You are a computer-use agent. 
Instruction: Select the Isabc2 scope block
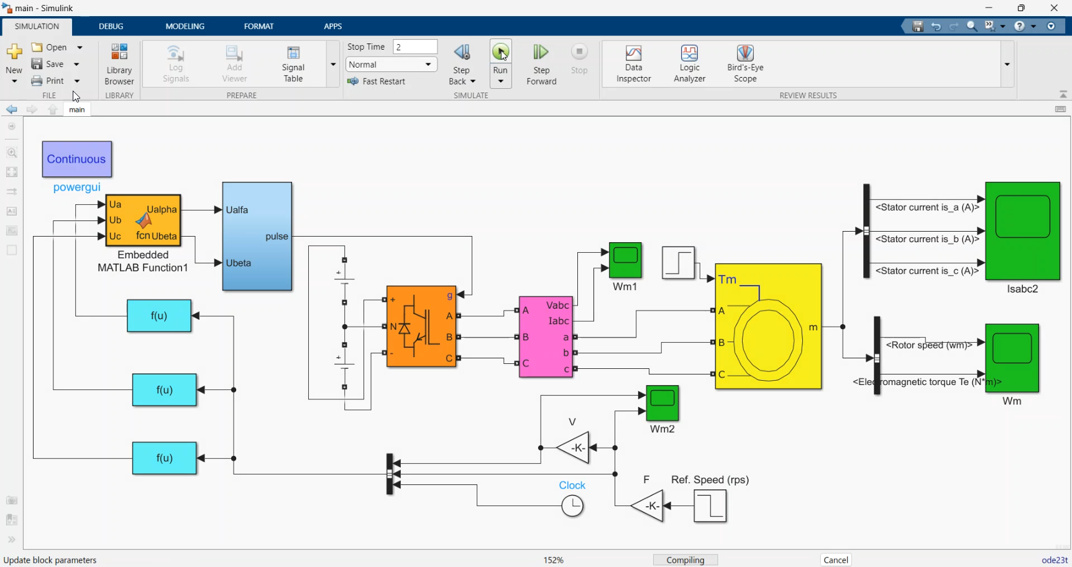[1023, 231]
